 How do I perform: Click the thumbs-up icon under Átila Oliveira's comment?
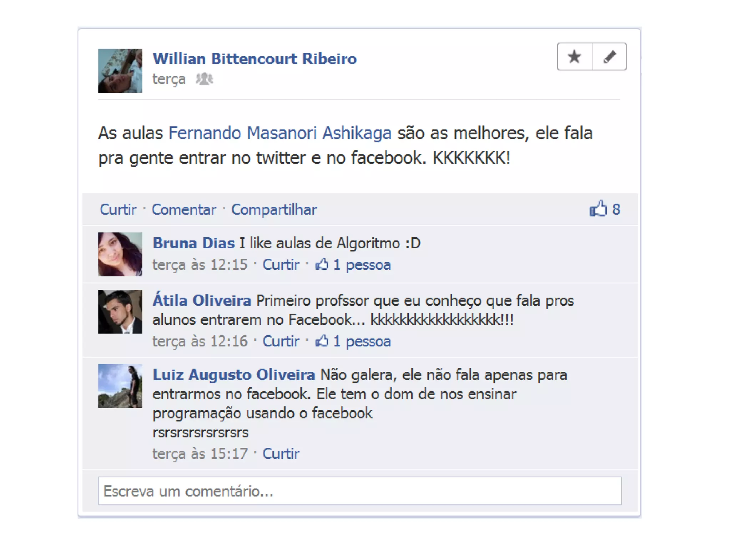click(x=322, y=341)
